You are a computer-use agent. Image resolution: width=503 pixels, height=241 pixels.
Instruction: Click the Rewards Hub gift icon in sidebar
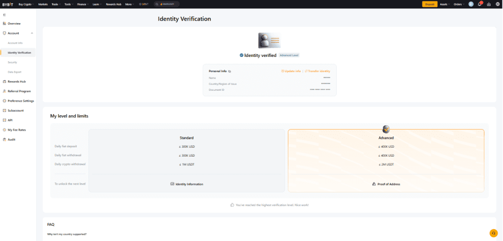click(4, 81)
